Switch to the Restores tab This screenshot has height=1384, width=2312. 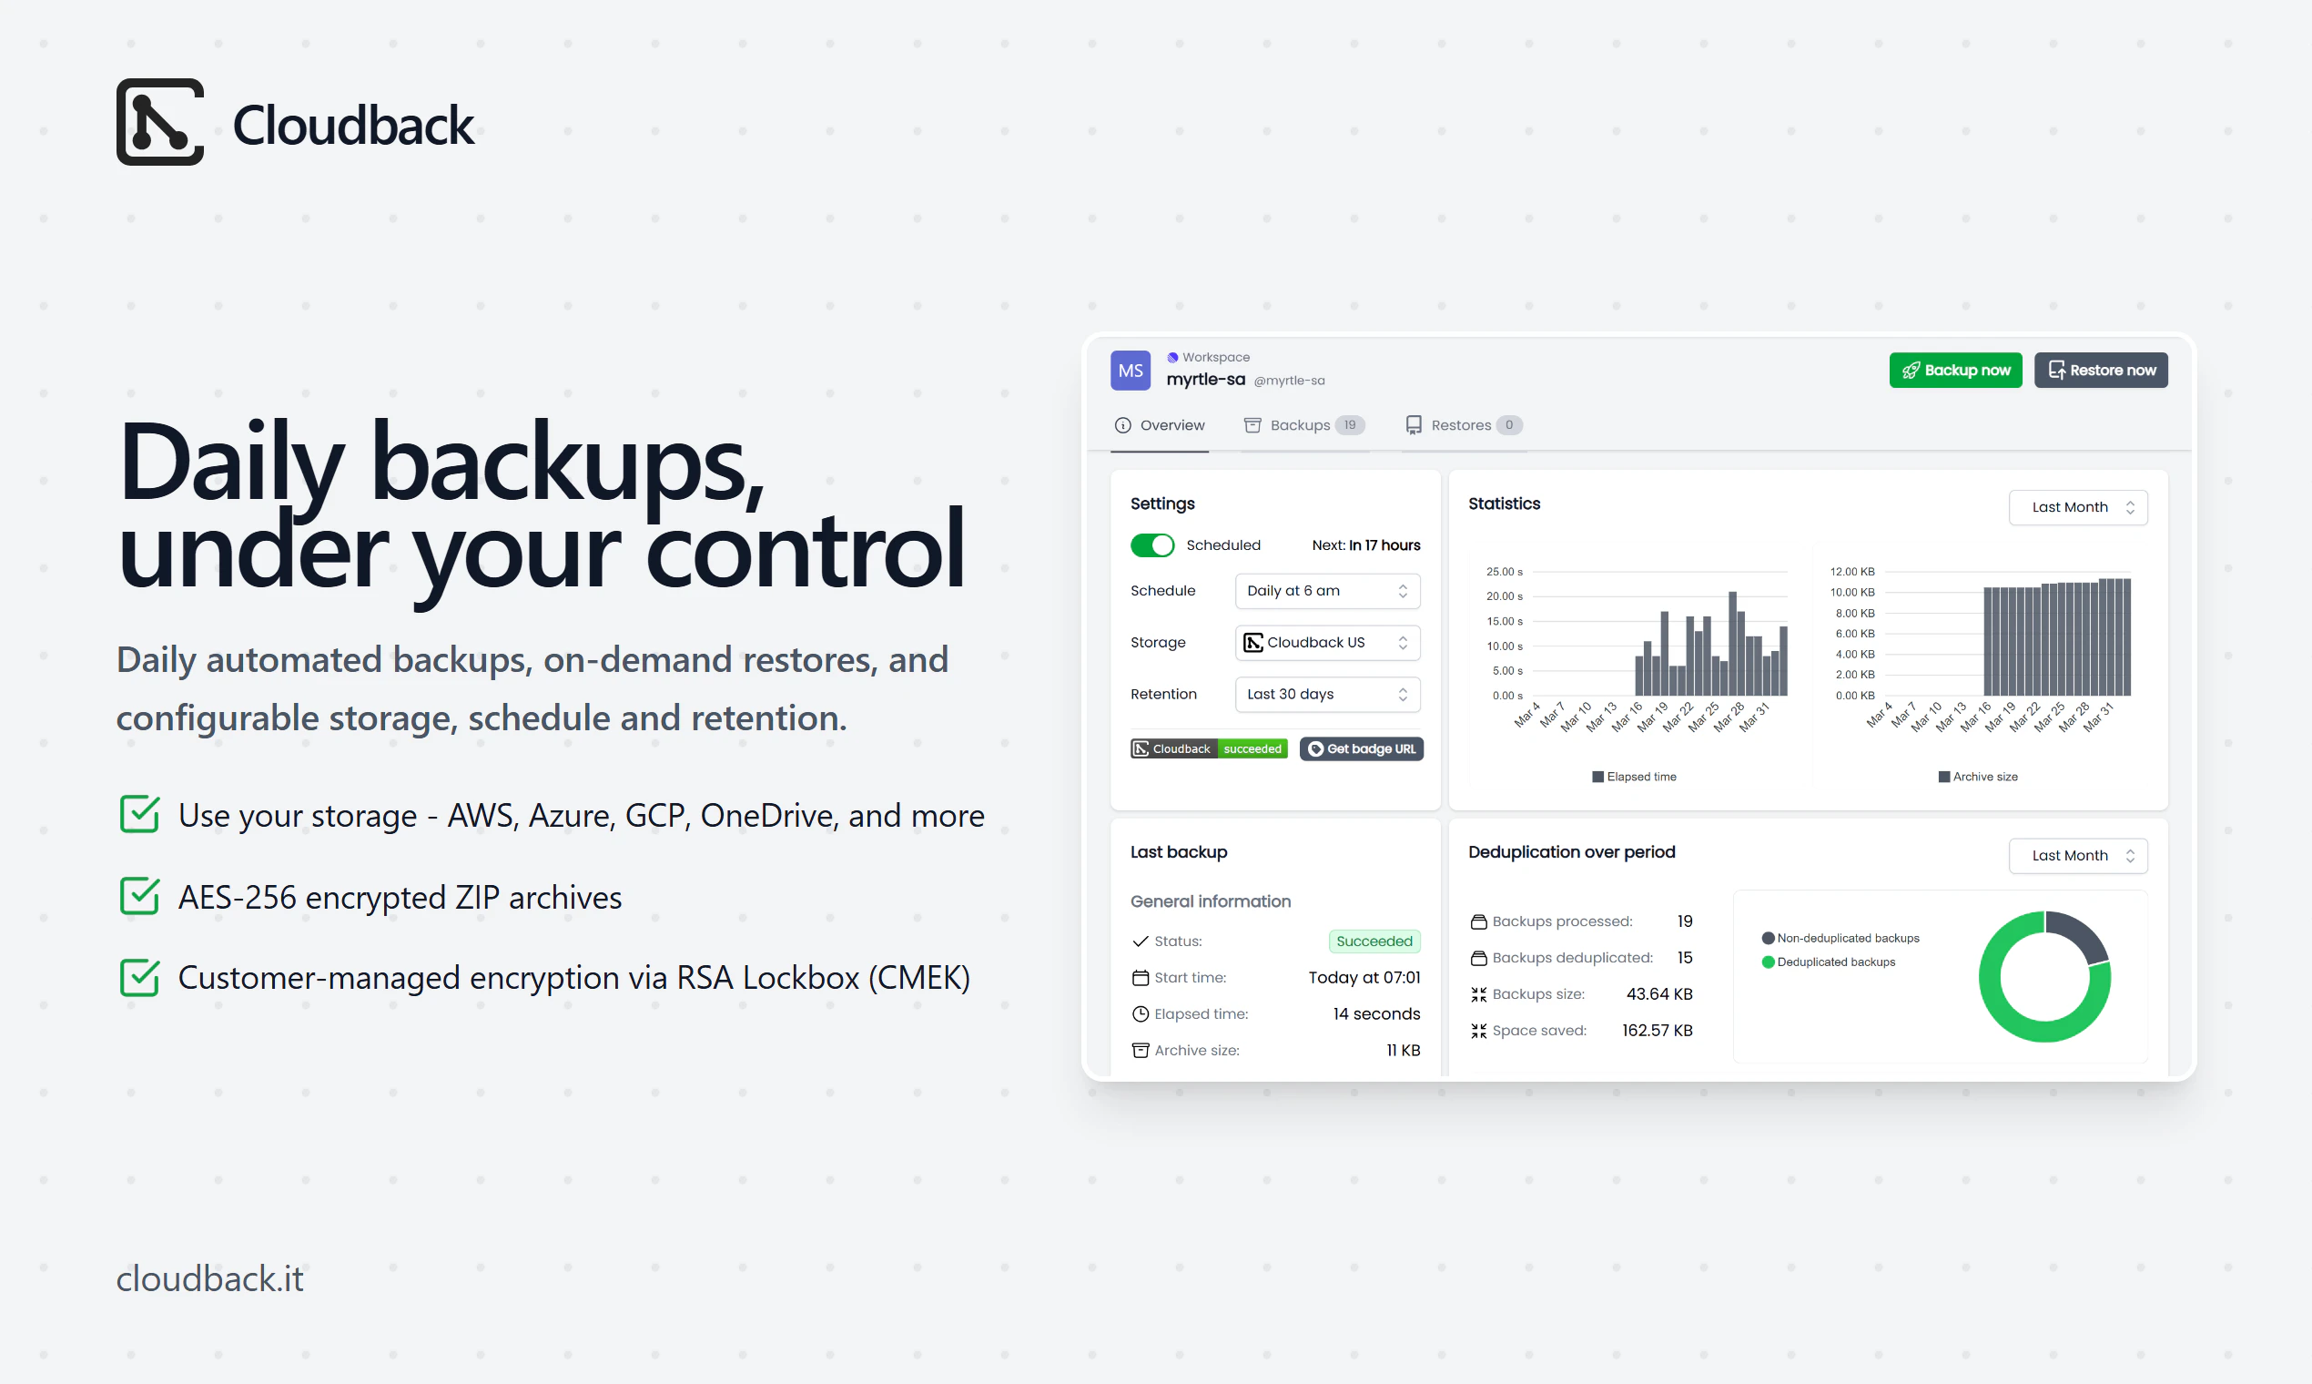(1463, 425)
